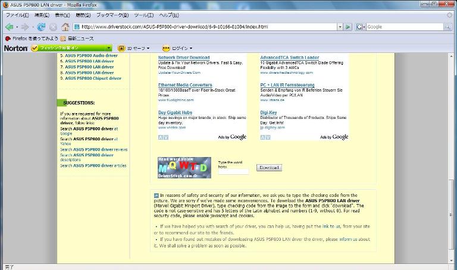The image size is (457, 270).
Task: Open item 7 ASUS P5P800 LAN driver link
Action: (89, 67)
